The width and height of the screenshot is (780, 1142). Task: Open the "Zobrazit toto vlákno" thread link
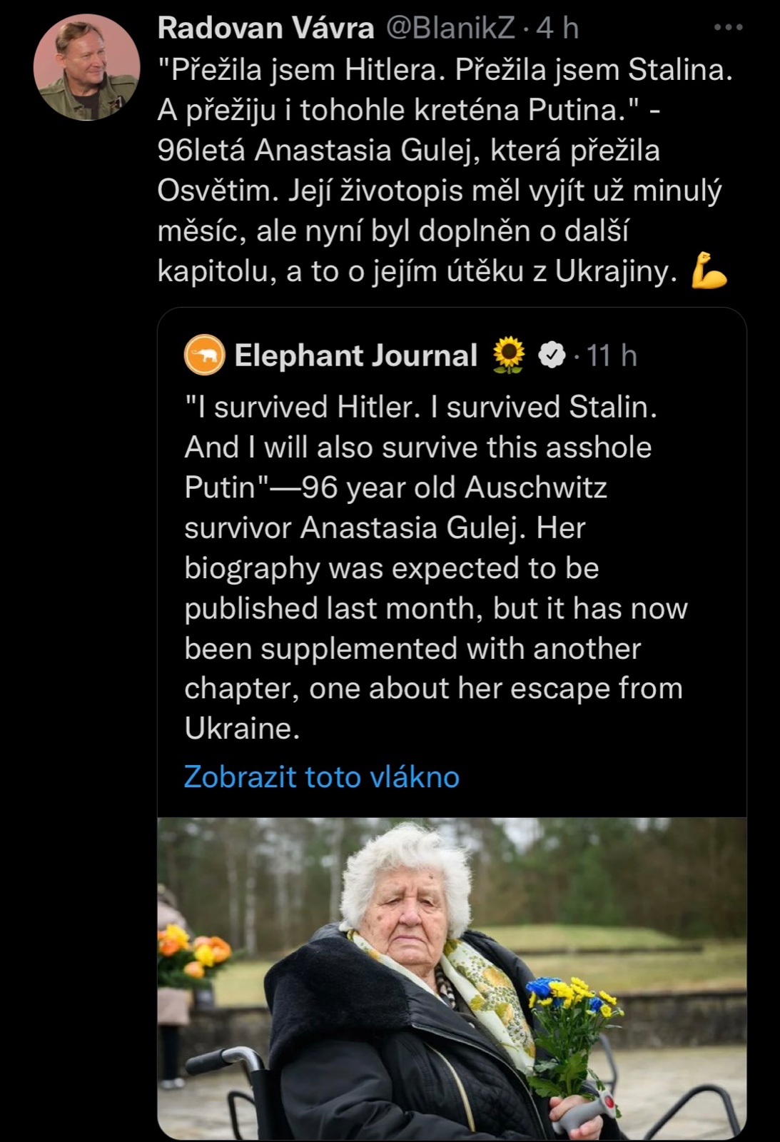[x=321, y=777]
